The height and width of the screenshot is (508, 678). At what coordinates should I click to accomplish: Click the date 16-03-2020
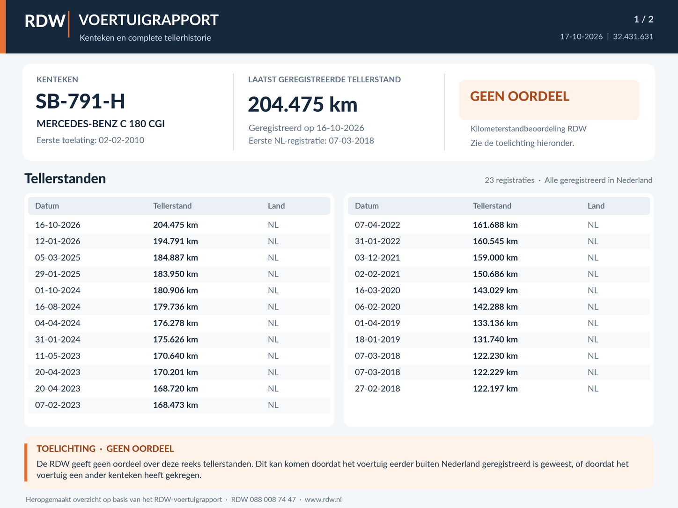click(x=377, y=290)
